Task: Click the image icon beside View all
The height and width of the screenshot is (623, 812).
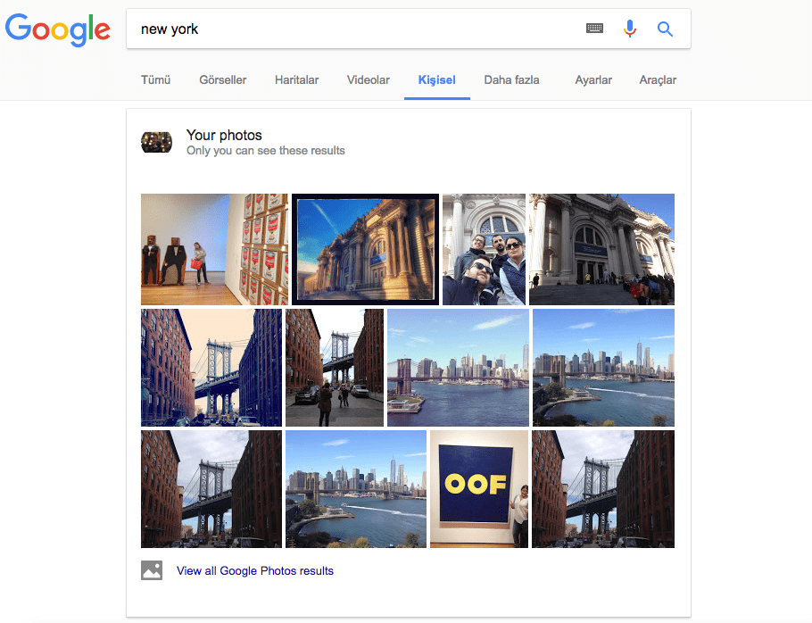Action: (x=152, y=570)
